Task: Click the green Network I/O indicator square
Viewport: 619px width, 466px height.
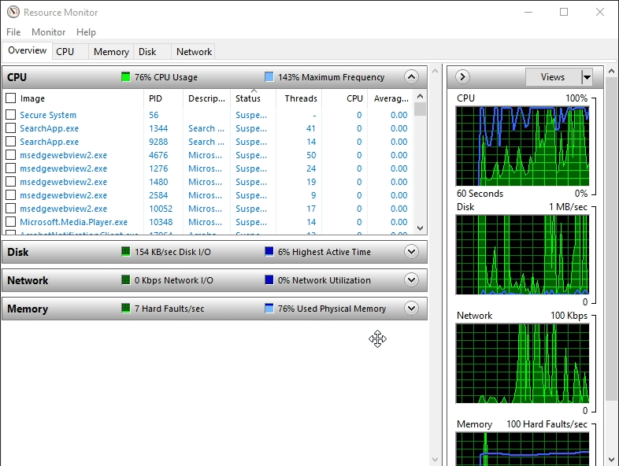Action: point(125,280)
